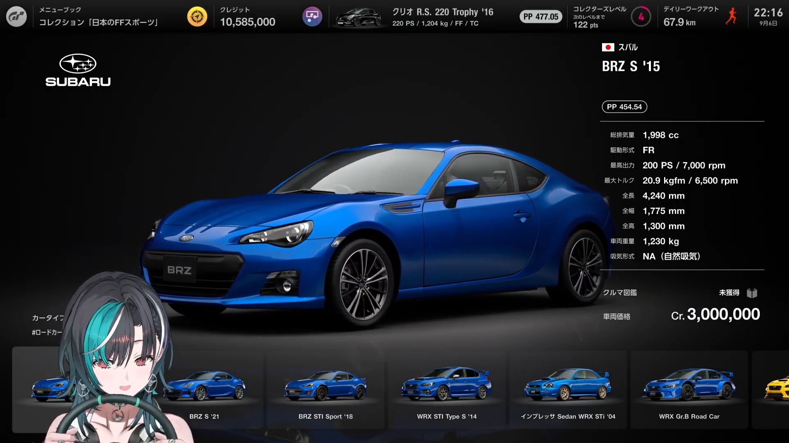Viewport: 789px width, 443px height.
Task: Select the Clio R.S. 220 Trophy '16 title
Action: [x=443, y=12]
